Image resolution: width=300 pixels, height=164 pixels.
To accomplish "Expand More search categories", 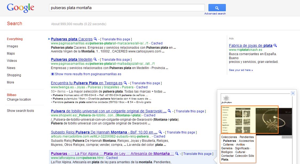I will click(x=10, y=82).
